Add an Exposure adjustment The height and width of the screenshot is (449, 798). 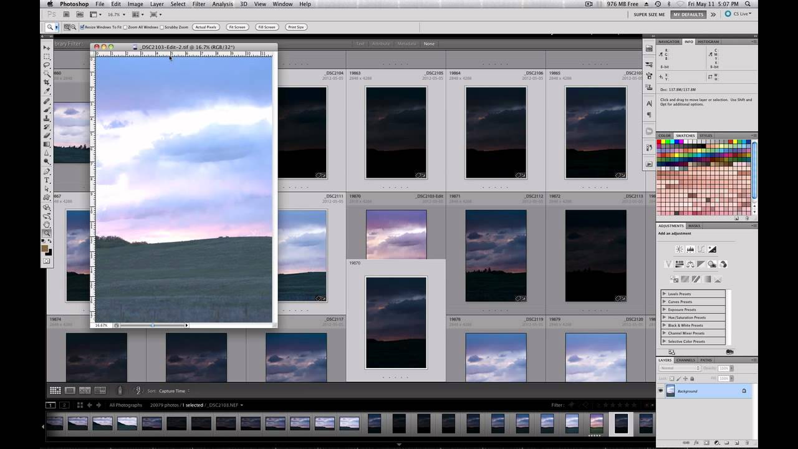(x=712, y=249)
